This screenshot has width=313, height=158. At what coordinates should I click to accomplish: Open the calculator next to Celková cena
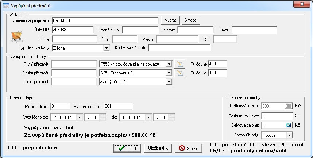pos(289,106)
